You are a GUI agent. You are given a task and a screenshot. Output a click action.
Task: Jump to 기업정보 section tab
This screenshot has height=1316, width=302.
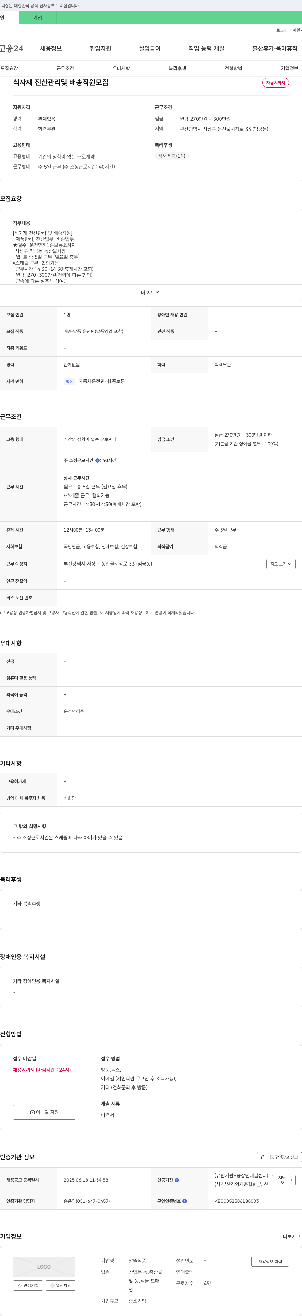pos(289,69)
